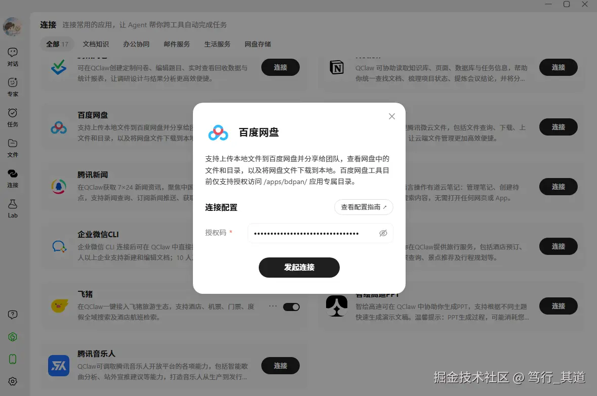Click the 腾讯音乐人 blue icon

pos(59,366)
